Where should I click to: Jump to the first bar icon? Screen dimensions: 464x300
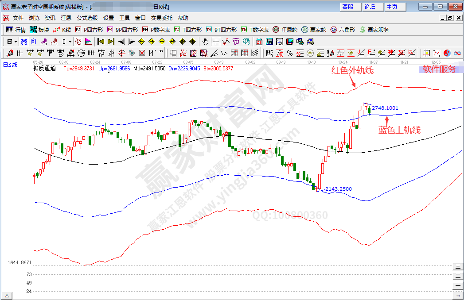coord(101,42)
